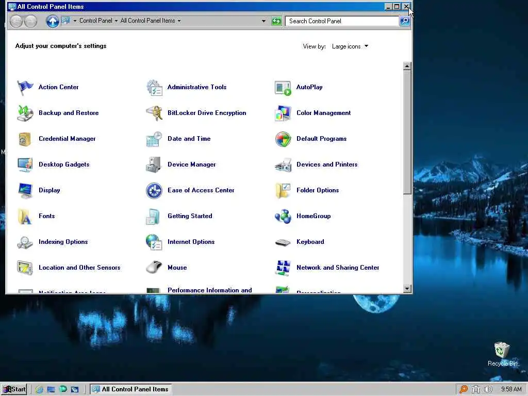
Task: Open the Location and Other Sensors icon
Action: click(25, 268)
